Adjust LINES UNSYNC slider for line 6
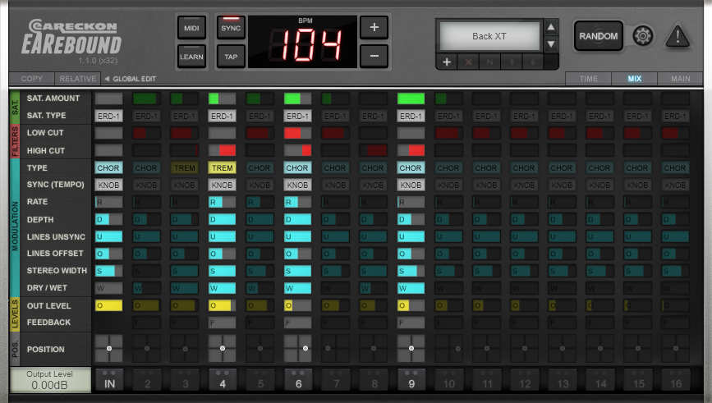This screenshot has height=403, width=712. (x=297, y=236)
